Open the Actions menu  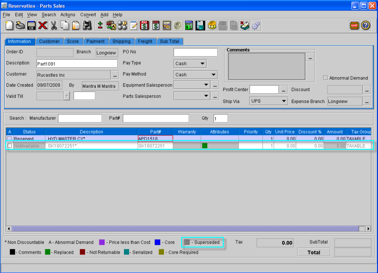[68, 15]
